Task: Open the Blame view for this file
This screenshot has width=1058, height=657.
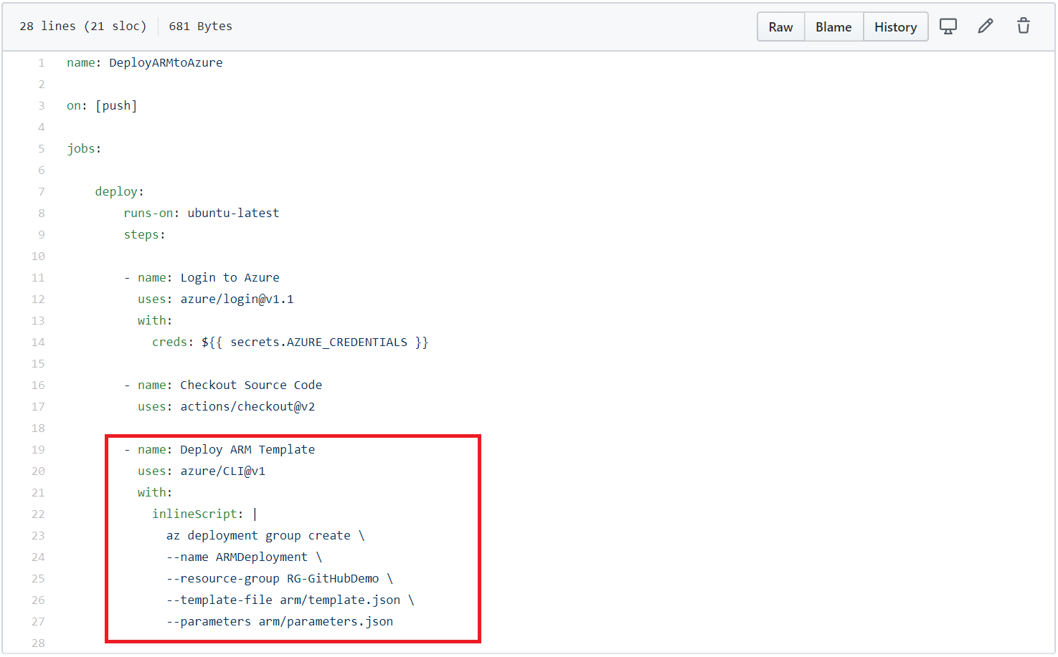Action: tap(833, 27)
